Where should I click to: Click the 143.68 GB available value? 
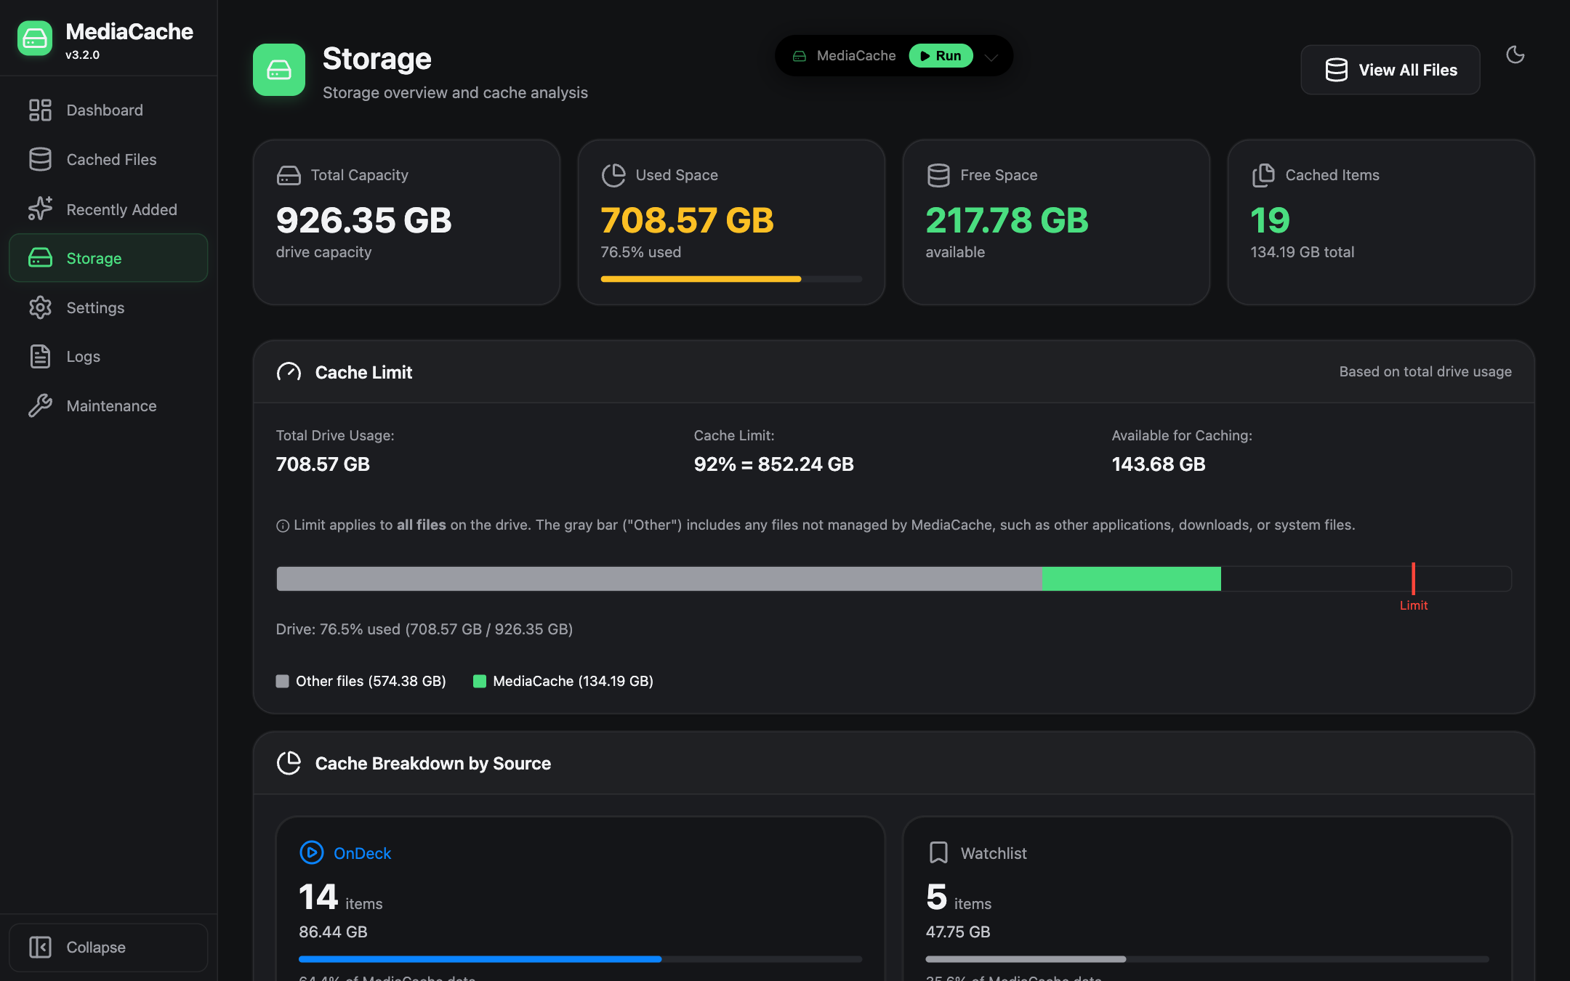[1158, 464]
